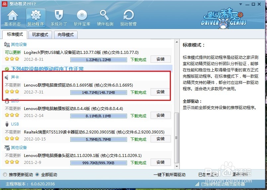Click the driver list scrollbar thumb
This screenshot has width=267, height=190.
click(x=177, y=138)
